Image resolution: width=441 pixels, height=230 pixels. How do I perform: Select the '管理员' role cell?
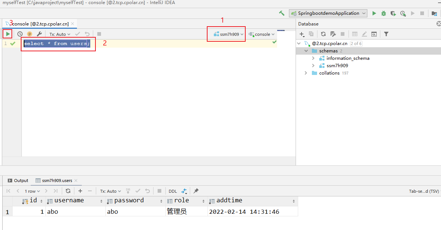pos(186,212)
